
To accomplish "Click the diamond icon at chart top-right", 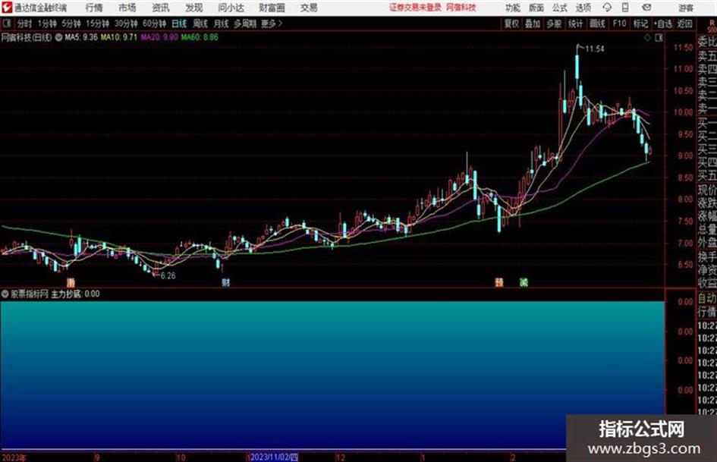I will tap(647, 38).
